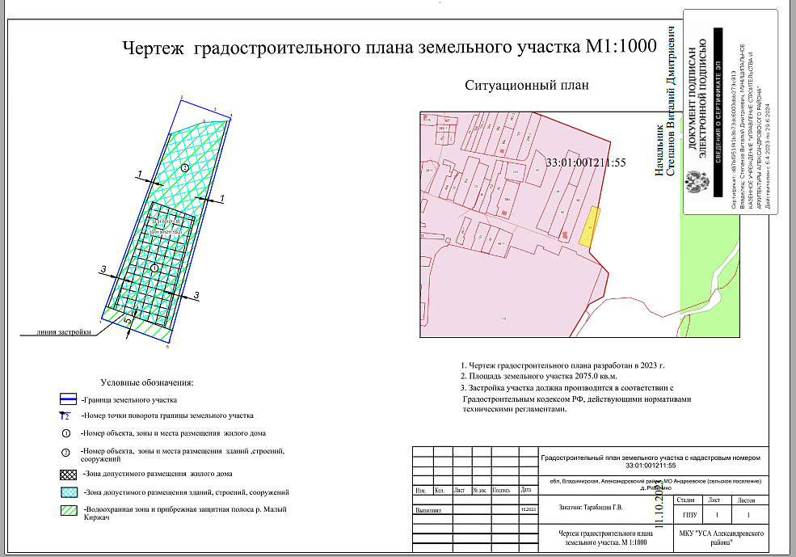This screenshot has height=557, width=796.
Task: Click the blue land boundary legend symbol
Action: tap(68, 399)
